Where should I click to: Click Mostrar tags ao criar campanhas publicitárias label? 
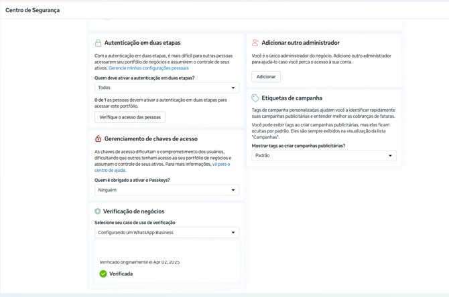[298, 146]
